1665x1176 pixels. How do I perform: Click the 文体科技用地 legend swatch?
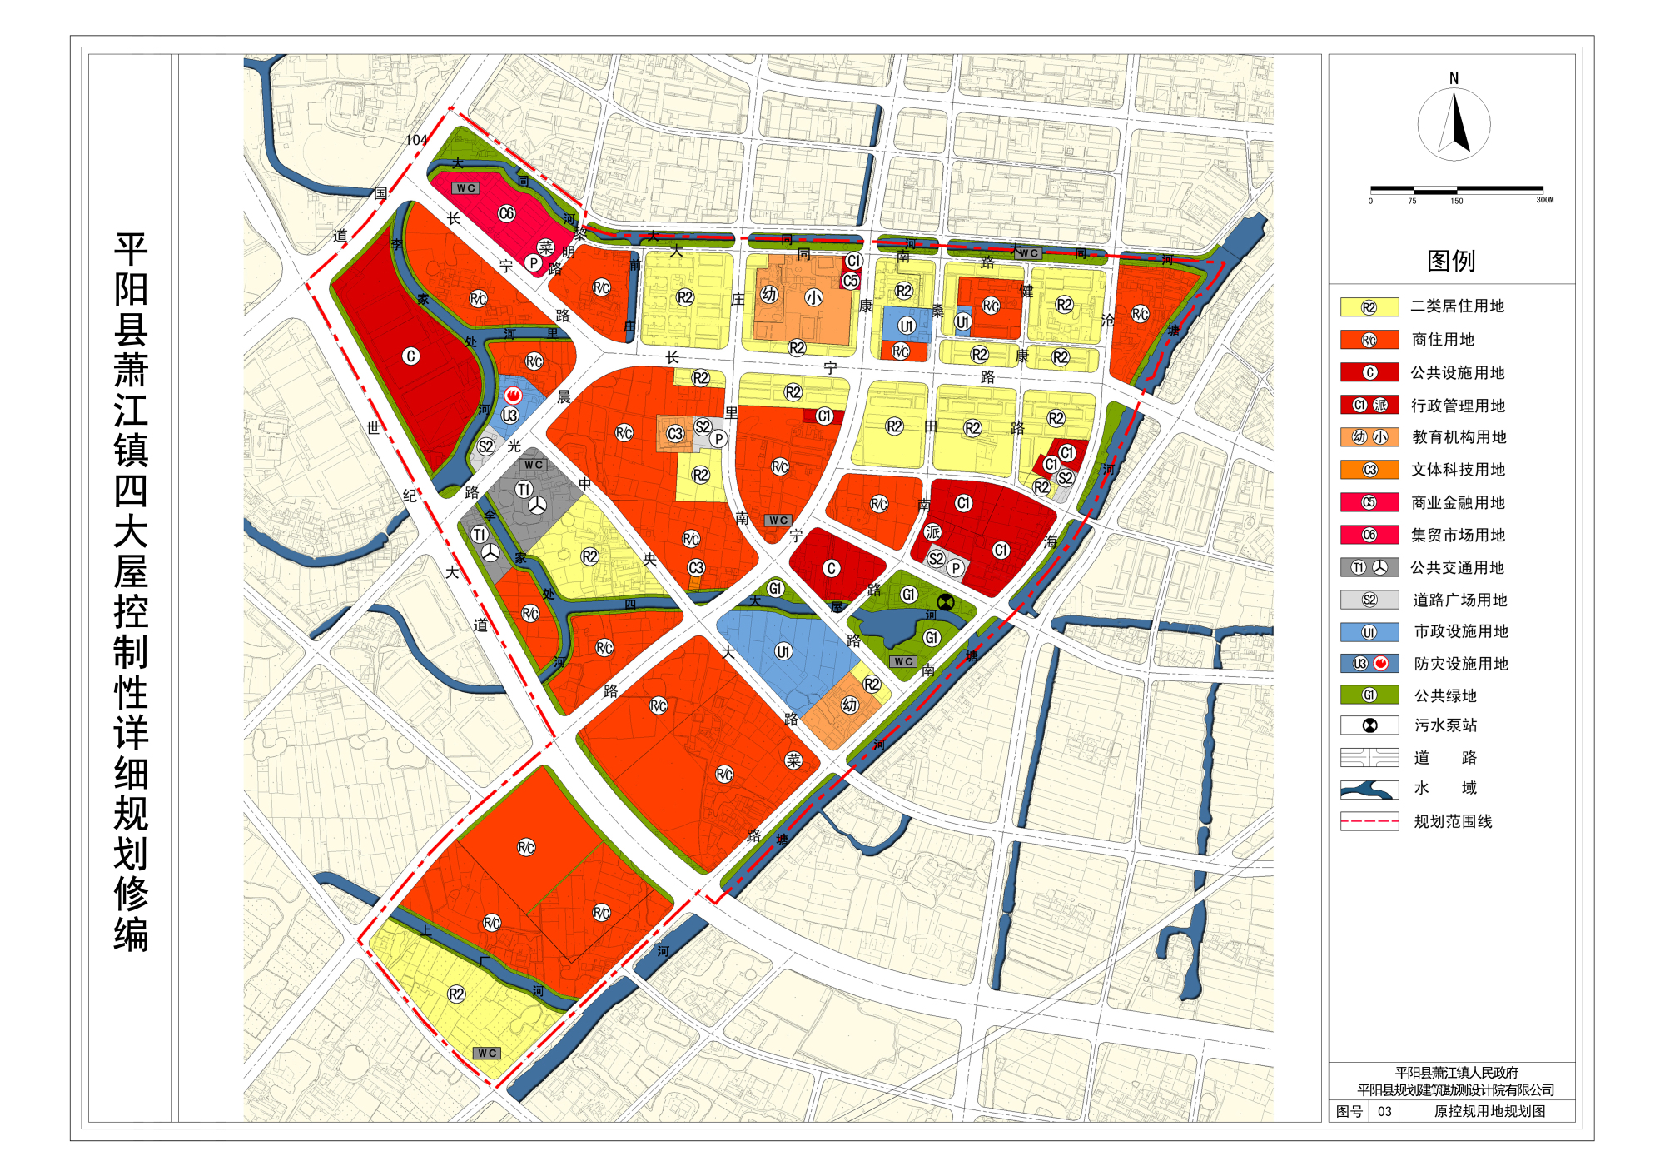[x=1369, y=470]
